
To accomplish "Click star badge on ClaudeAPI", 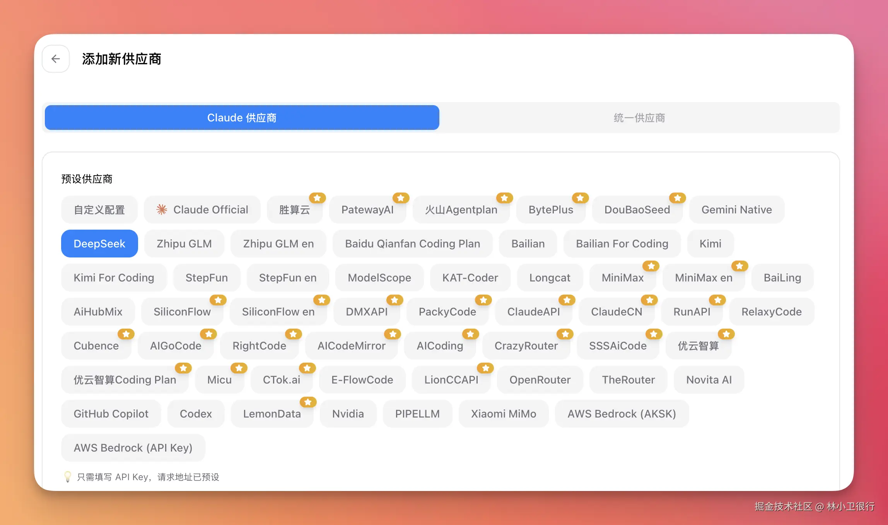I will pos(567,300).
